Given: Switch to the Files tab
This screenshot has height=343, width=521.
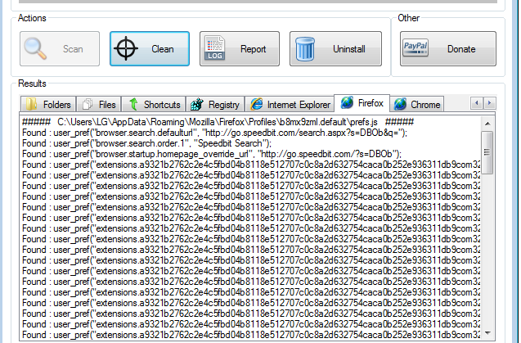Looking at the screenshot, I should point(99,104).
